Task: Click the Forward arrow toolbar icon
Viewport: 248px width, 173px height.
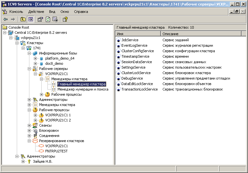Action: coord(13,19)
